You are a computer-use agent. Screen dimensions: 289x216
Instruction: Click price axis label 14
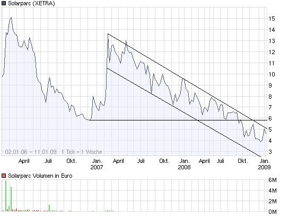click(x=272, y=30)
